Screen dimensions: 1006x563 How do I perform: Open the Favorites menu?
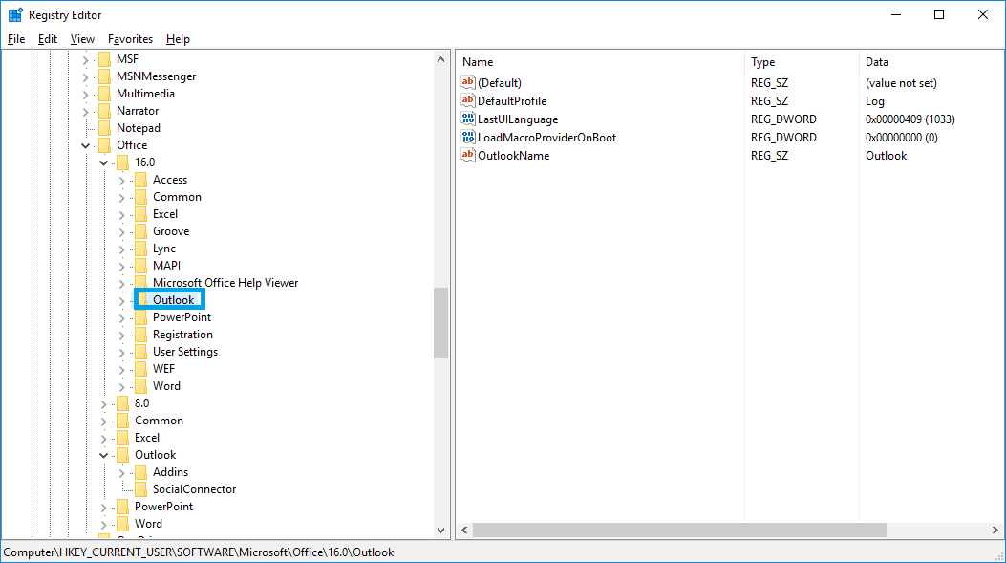[130, 39]
